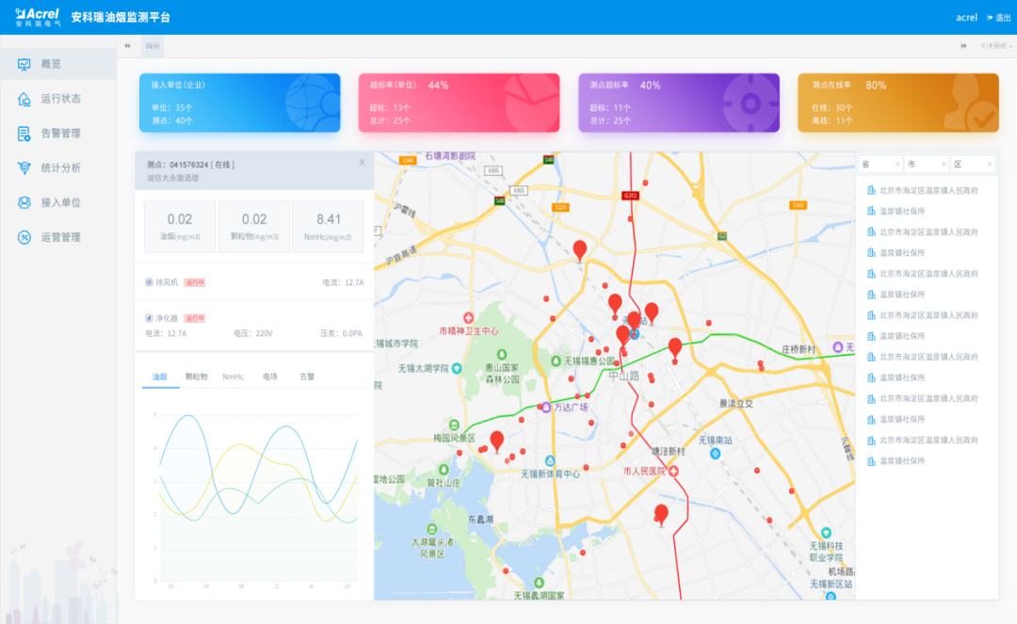Expand the 区 district dropdown
The width and height of the screenshot is (1017, 624).
972,165
